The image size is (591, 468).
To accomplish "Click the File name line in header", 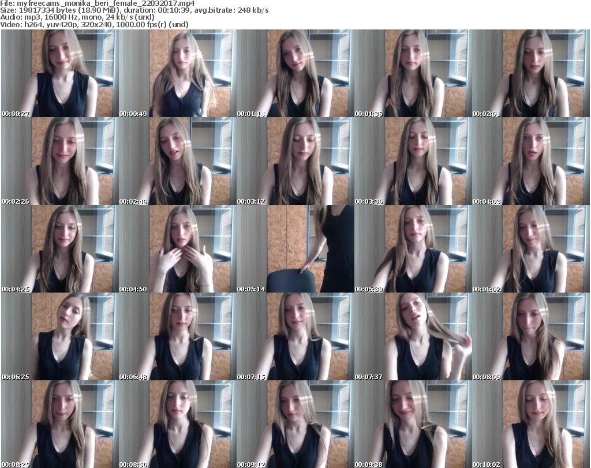I will [97, 3].
